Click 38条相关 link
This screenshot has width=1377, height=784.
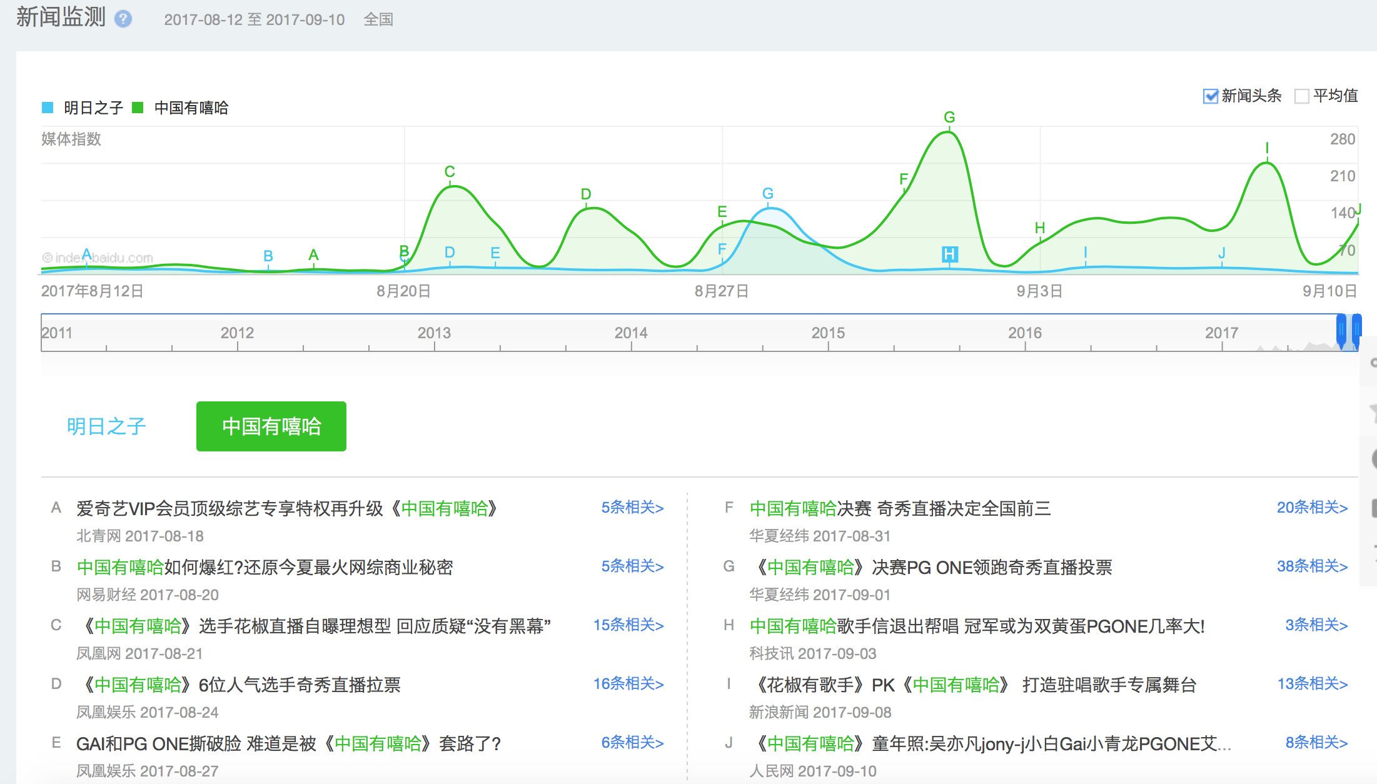coord(1312,566)
